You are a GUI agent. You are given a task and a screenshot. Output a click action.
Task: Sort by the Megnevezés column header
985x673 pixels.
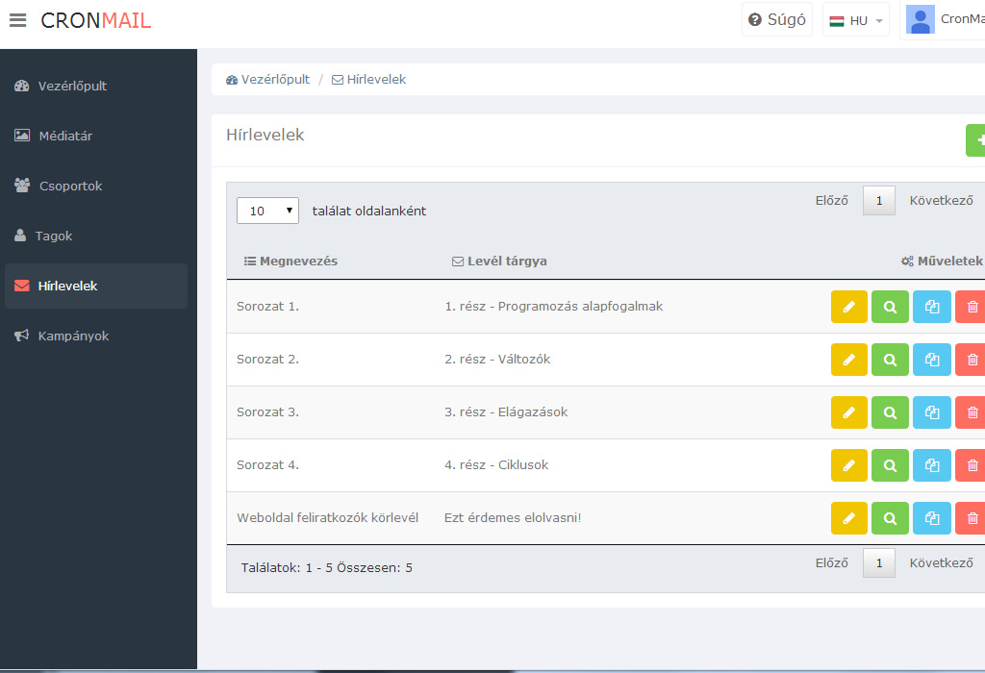coord(290,262)
